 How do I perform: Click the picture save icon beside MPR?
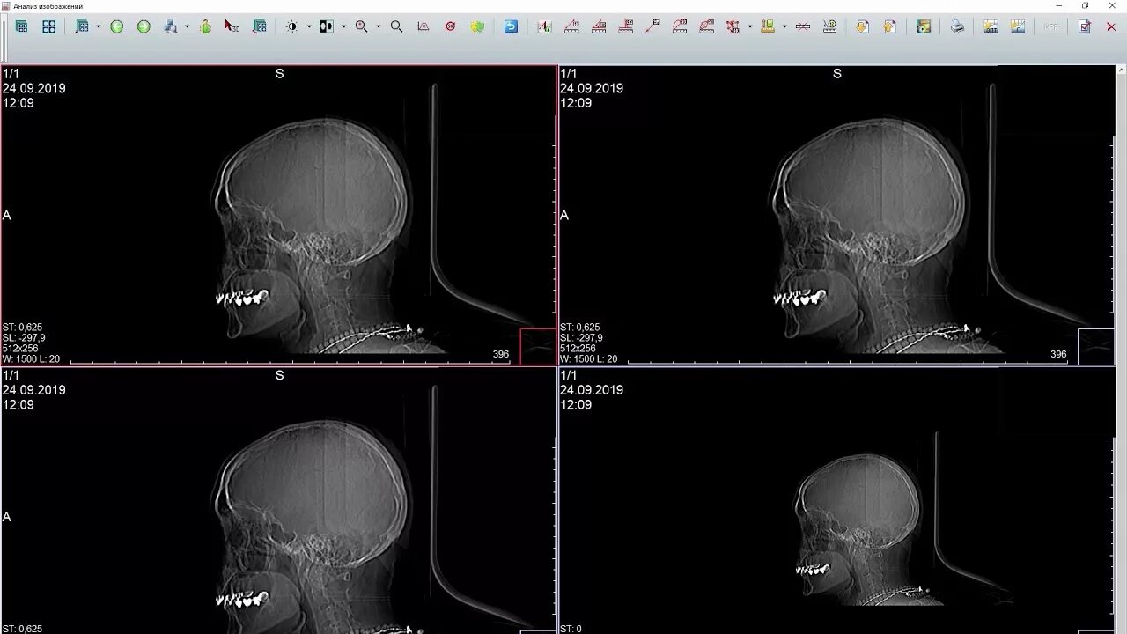tap(1018, 26)
